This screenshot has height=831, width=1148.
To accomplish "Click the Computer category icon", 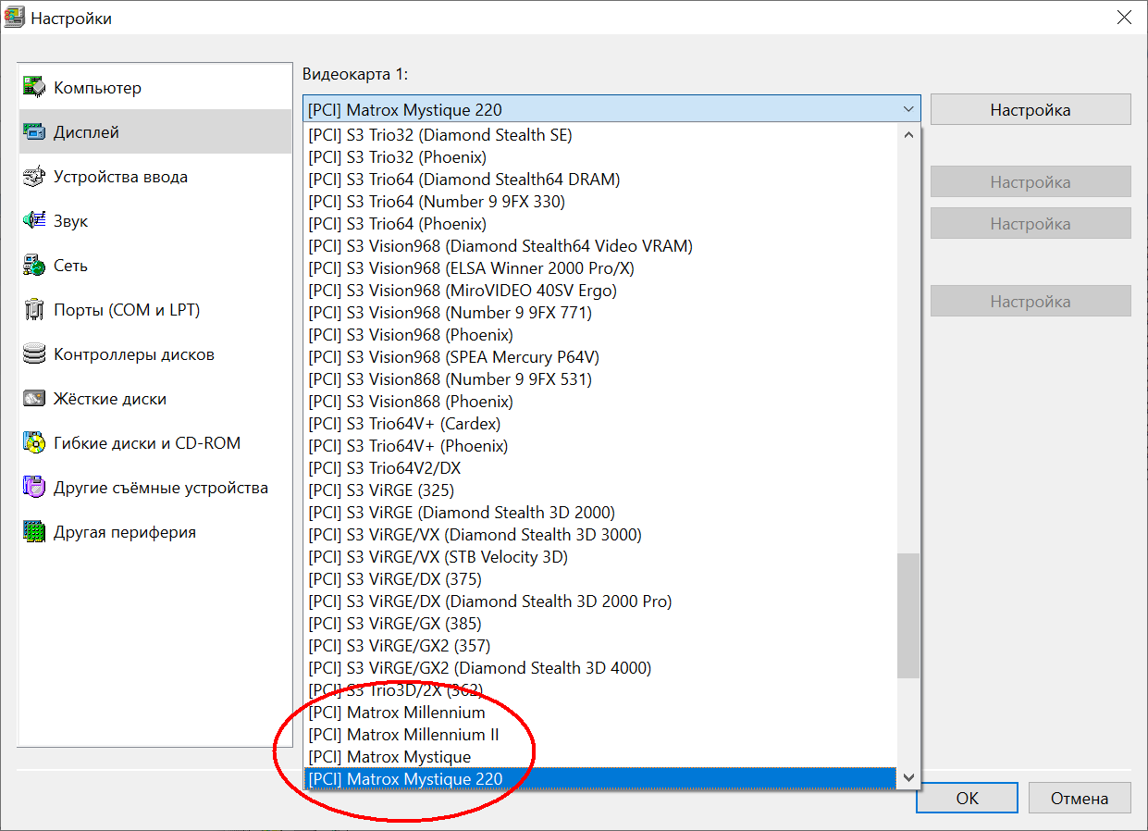I will [x=34, y=88].
